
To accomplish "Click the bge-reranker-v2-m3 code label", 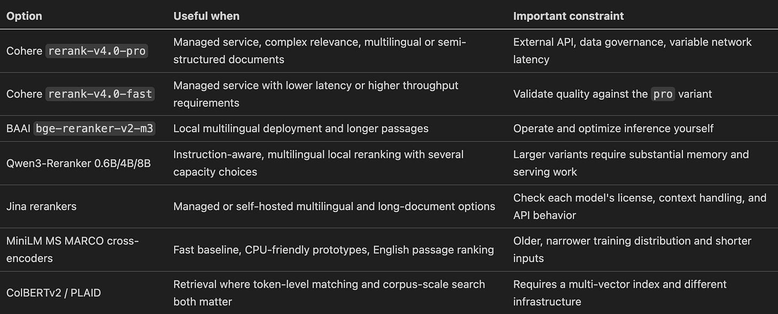I will pyautogui.click(x=95, y=129).
